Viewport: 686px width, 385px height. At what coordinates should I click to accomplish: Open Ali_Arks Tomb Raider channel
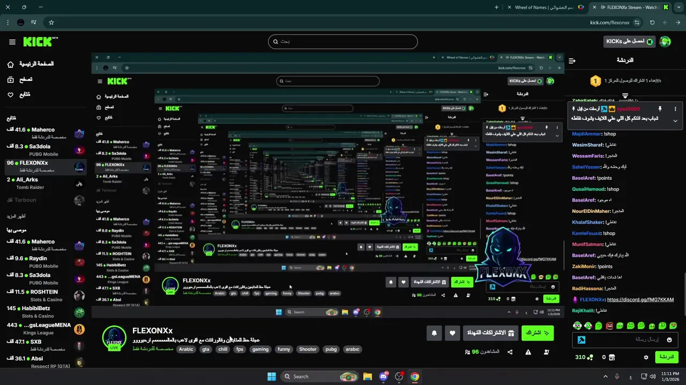pos(45,183)
